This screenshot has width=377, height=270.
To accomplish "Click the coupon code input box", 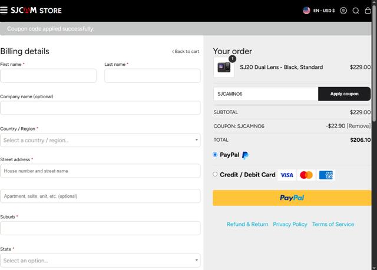I will [x=266, y=94].
